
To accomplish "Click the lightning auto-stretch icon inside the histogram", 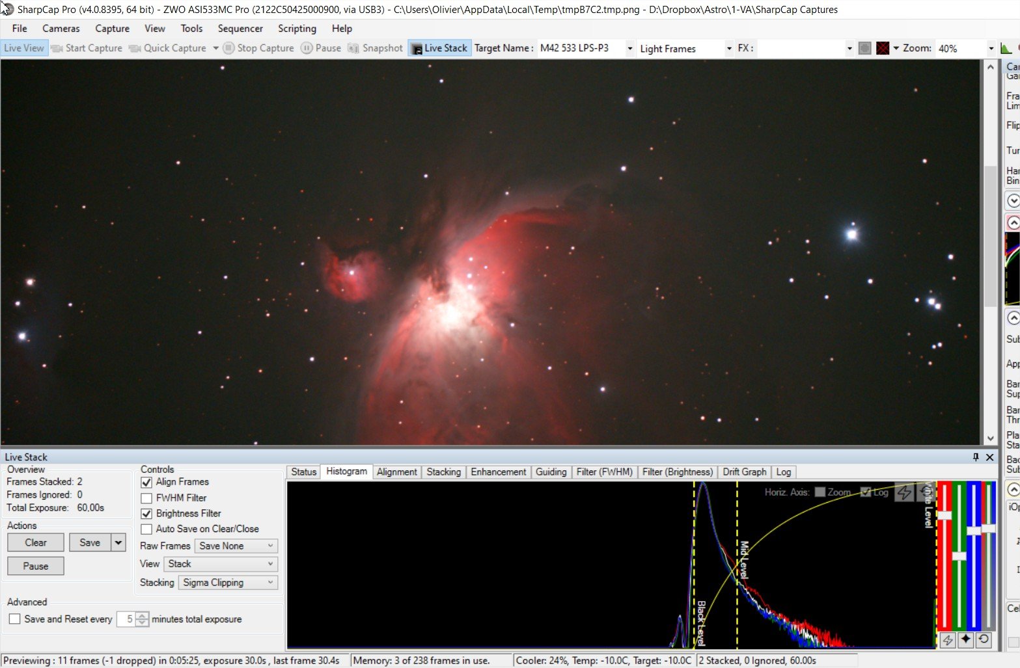I will point(904,492).
